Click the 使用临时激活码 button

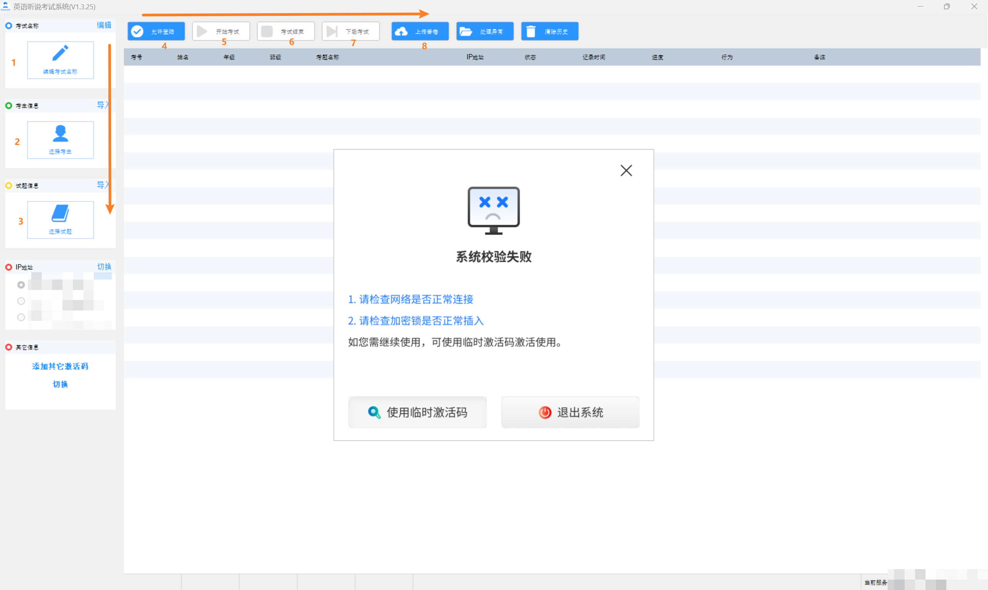click(x=418, y=412)
